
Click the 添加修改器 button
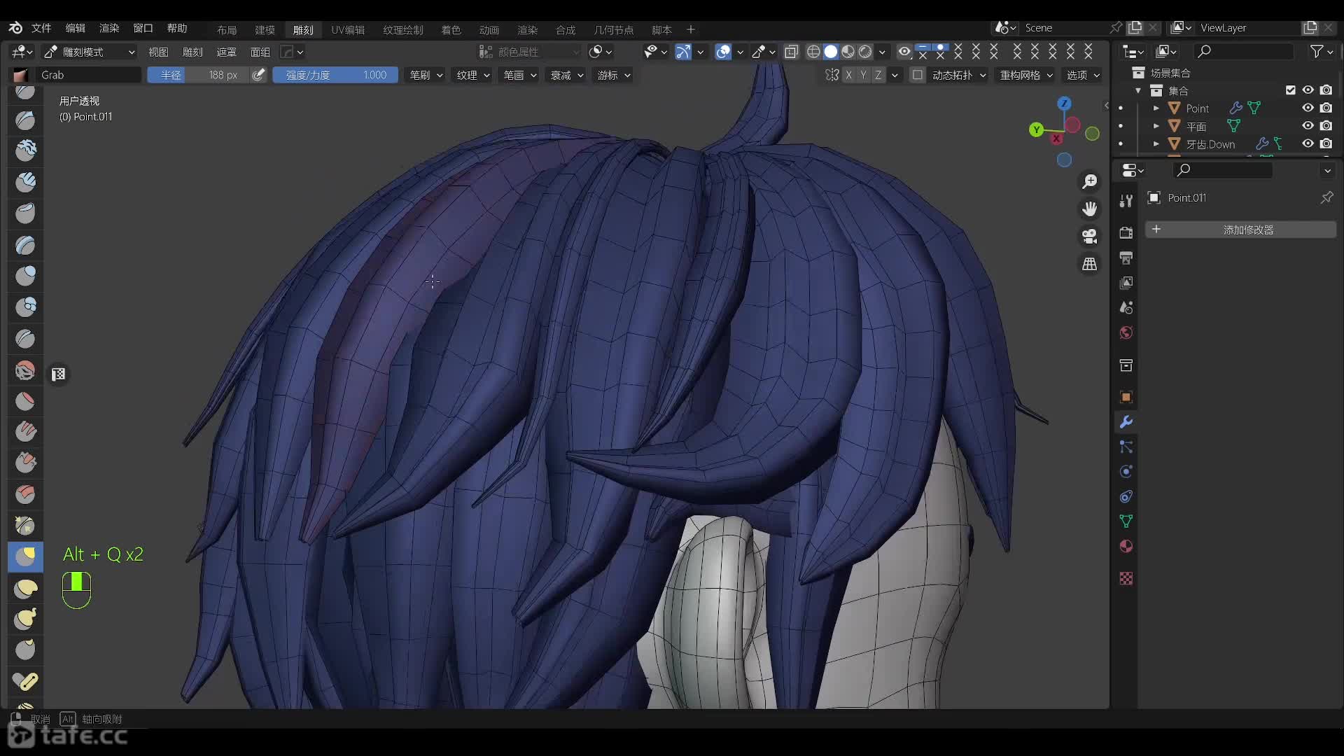[1240, 230]
